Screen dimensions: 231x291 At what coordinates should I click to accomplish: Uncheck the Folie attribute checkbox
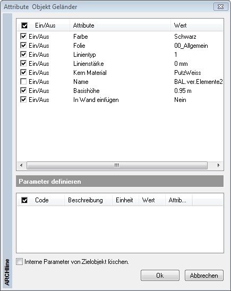[x=23, y=46]
